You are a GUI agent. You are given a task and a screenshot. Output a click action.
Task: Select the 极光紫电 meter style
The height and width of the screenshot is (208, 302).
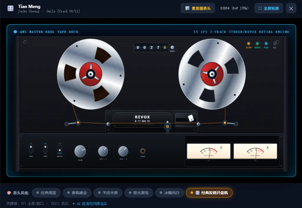[139, 193]
